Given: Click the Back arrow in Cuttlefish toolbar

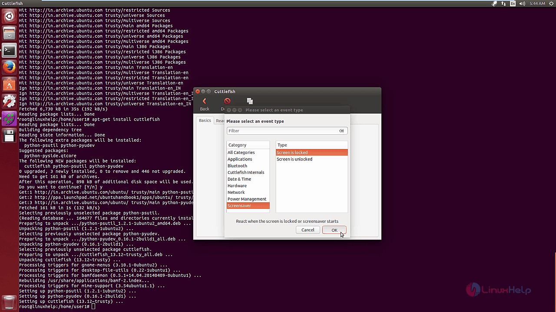Looking at the screenshot, I should pos(204,101).
